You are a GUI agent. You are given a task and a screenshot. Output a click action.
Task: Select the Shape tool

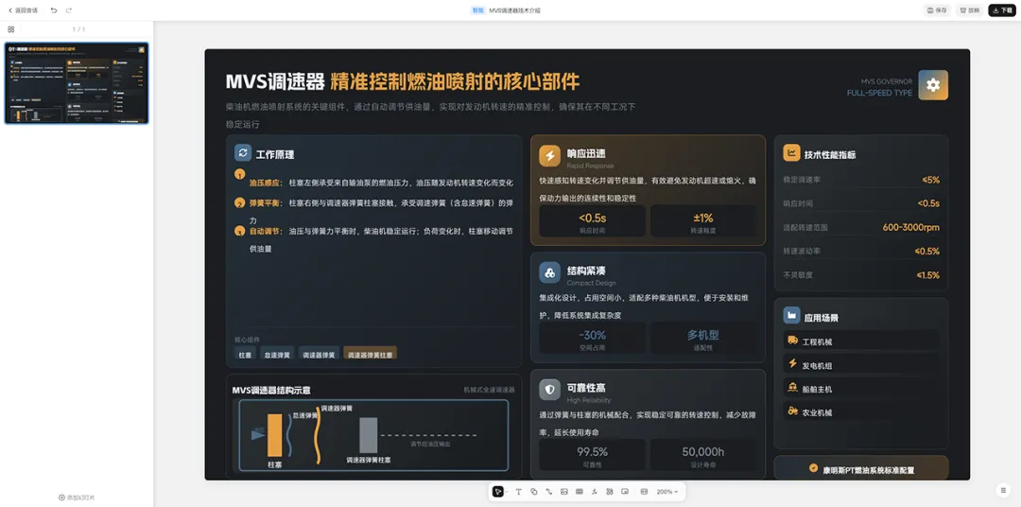point(534,491)
